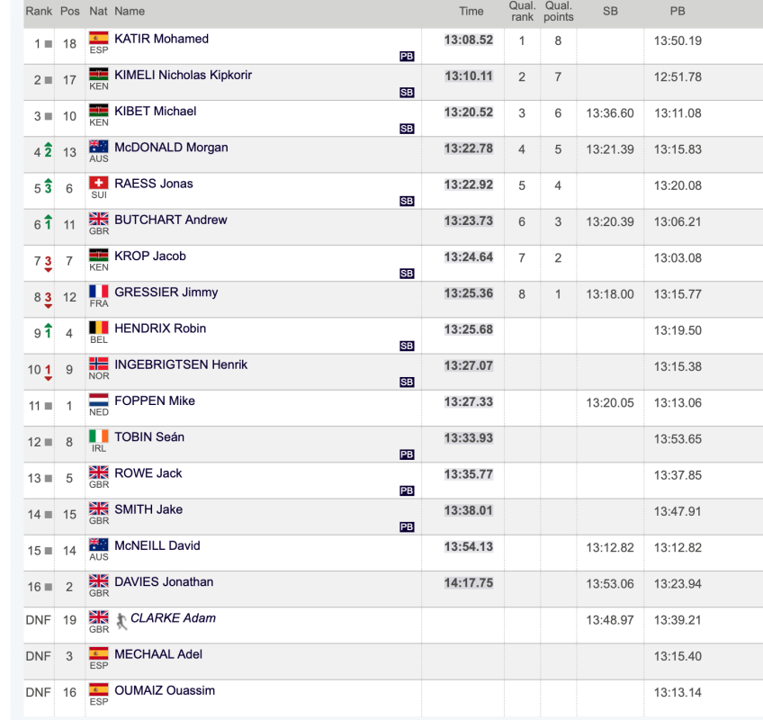Click the Rank column header
The height and width of the screenshot is (720, 763).
pos(39,11)
